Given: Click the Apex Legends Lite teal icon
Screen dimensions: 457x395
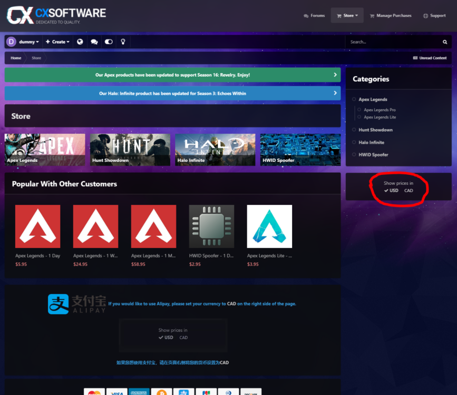Looking at the screenshot, I should [x=269, y=226].
